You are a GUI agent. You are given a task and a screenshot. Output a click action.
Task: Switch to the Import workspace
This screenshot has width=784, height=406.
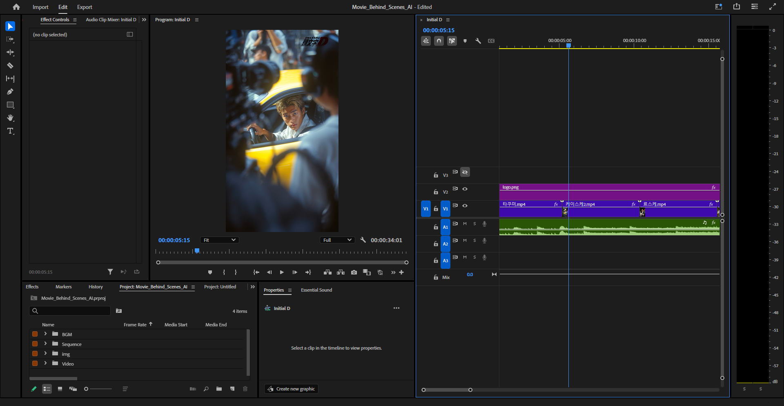coord(40,7)
